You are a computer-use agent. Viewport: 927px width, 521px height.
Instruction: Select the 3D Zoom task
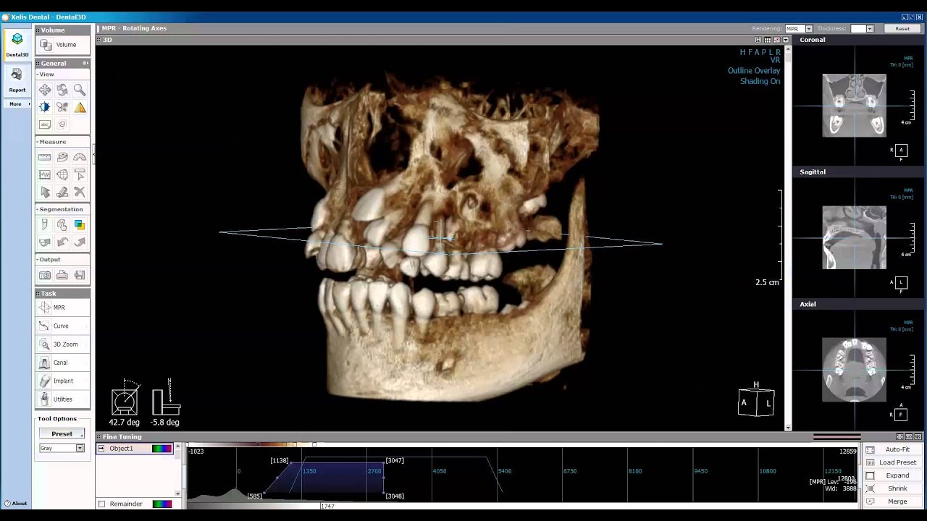[62, 344]
